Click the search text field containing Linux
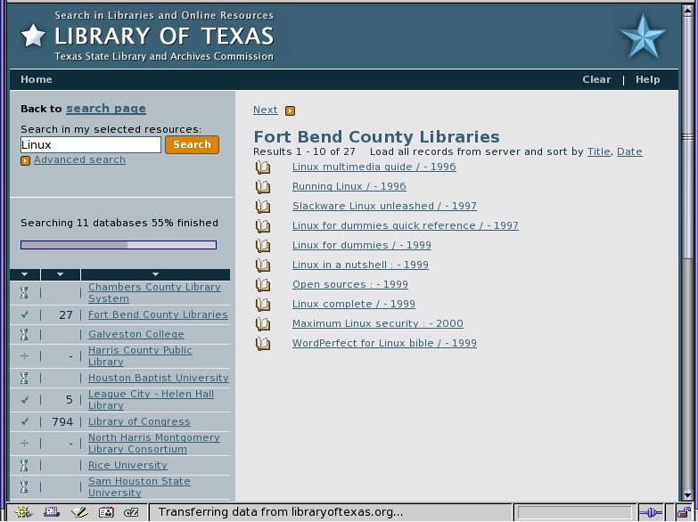Screen dimensions: 698x522 click(90, 144)
